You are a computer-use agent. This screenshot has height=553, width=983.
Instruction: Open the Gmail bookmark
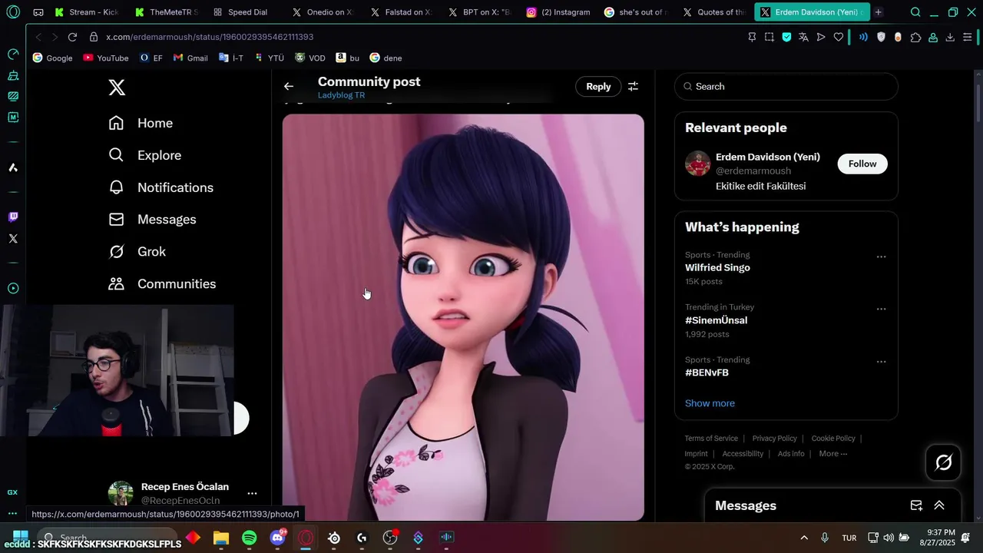(x=190, y=58)
